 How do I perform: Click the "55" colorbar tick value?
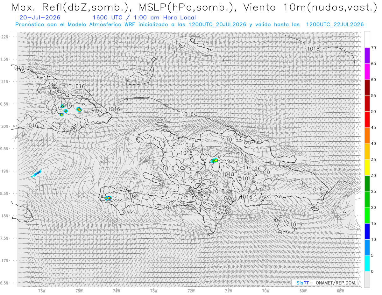pos(373,96)
